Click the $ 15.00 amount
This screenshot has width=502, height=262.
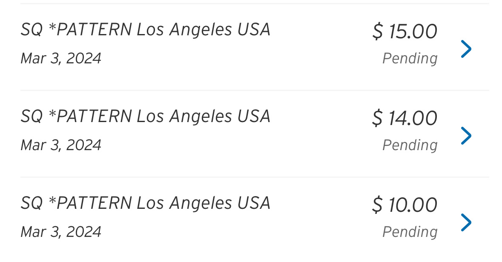[404, 32]
